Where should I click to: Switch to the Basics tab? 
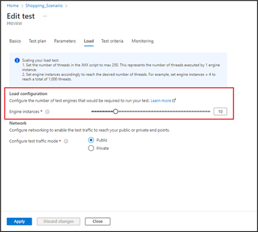coord(15,41)
